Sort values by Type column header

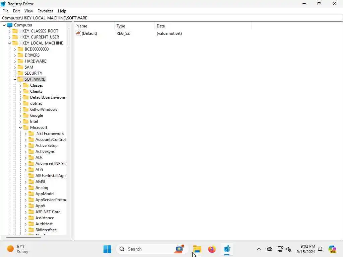(134, 26)
